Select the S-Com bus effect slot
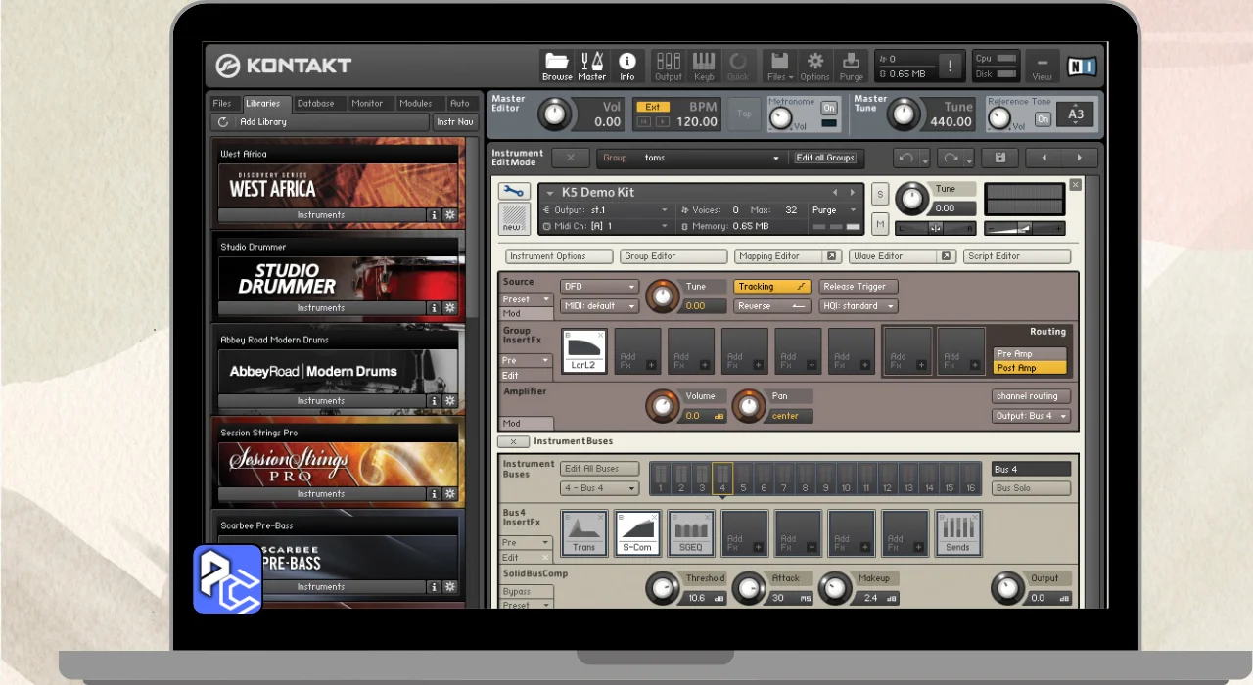The image size is (1253, 685). (x=637, y=533)
